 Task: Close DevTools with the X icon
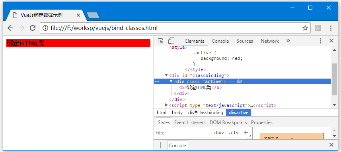331,41
